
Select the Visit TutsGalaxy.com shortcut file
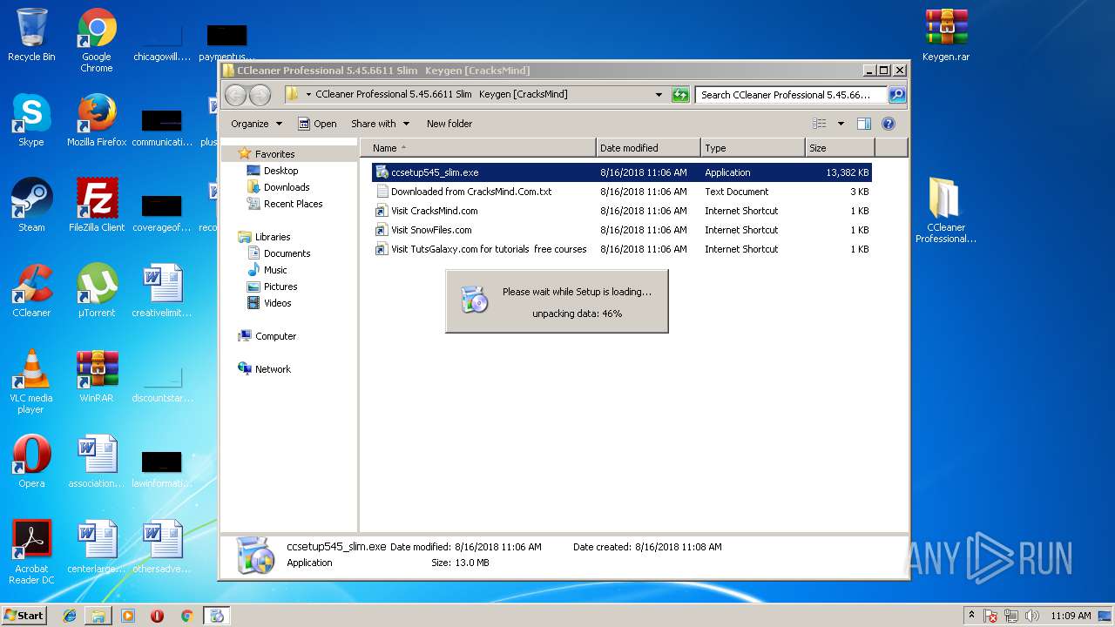(622, 249)
